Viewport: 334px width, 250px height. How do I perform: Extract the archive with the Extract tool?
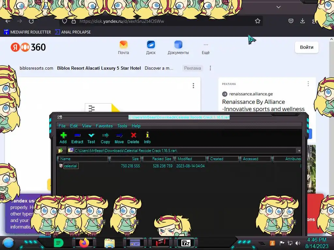(x=77, y=138)
